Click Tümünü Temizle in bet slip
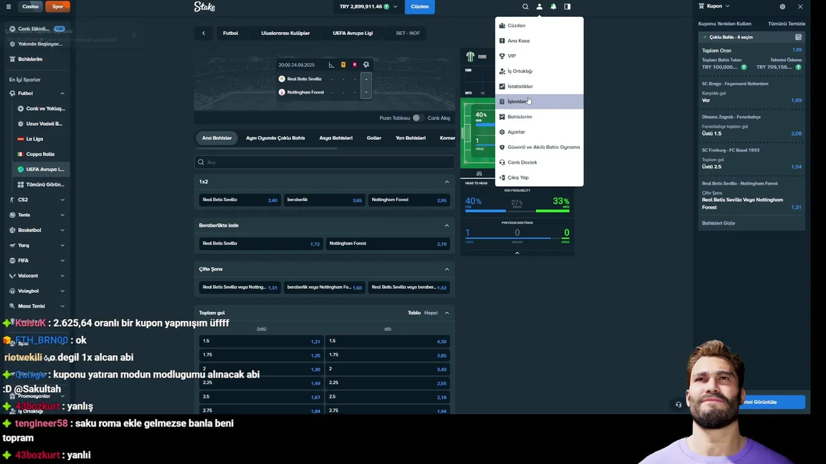Screen dimensions: 826x464 pos(787,24)
